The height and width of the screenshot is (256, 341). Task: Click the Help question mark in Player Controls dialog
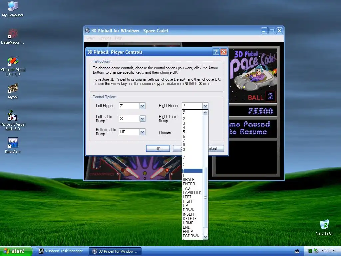(216, 52)
